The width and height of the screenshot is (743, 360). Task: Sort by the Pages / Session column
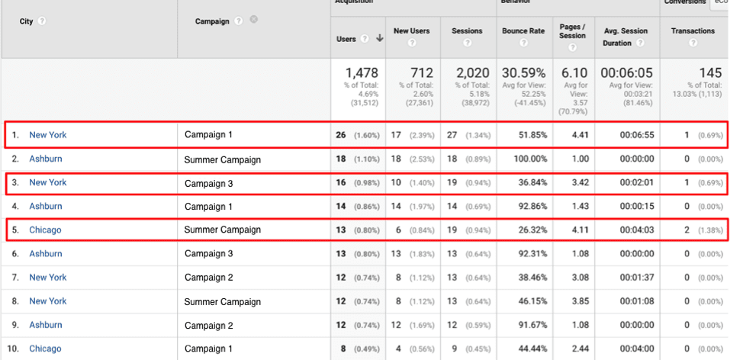click(572, 31)
